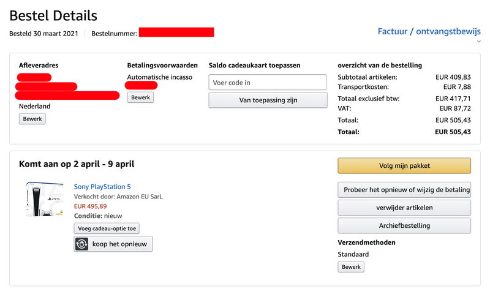Click the Verkocht door Amazon EU SarL text
This screenshot has width=490, height=297.
[118, 197]
